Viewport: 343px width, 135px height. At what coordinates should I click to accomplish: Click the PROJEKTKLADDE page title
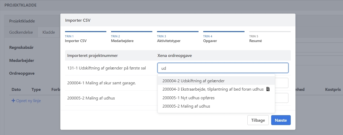pyautogui.click(x=20, y=5)
